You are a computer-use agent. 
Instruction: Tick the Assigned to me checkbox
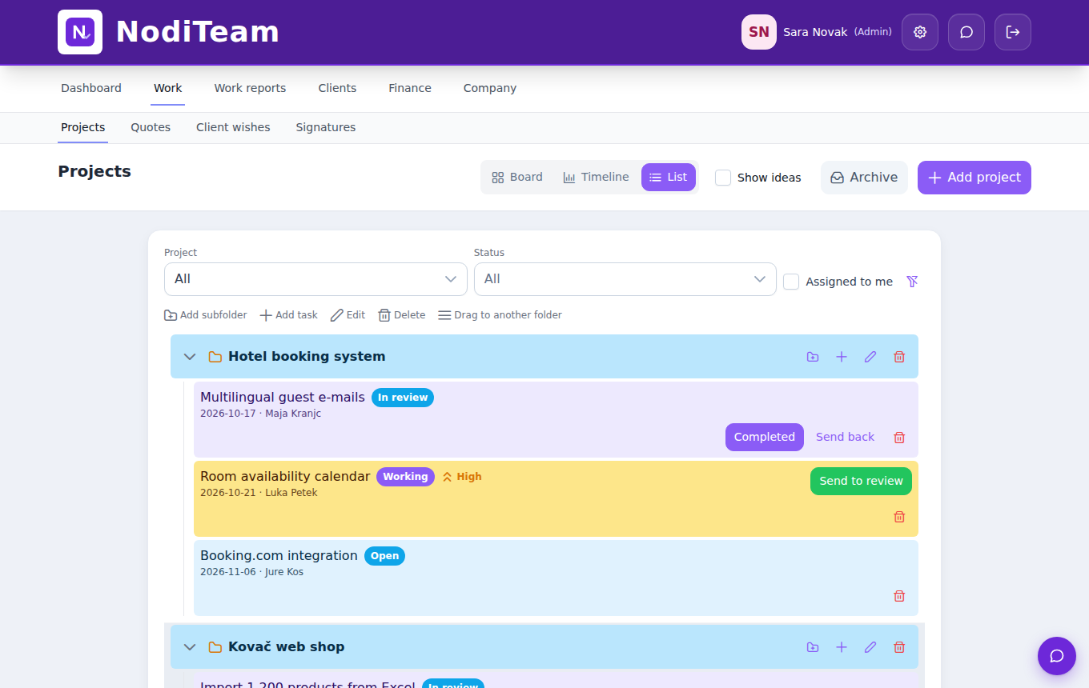(x=791, y=282)
